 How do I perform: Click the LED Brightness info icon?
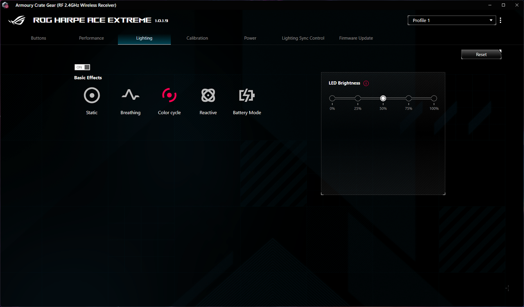pyautogui.click(x=366, y=83)
